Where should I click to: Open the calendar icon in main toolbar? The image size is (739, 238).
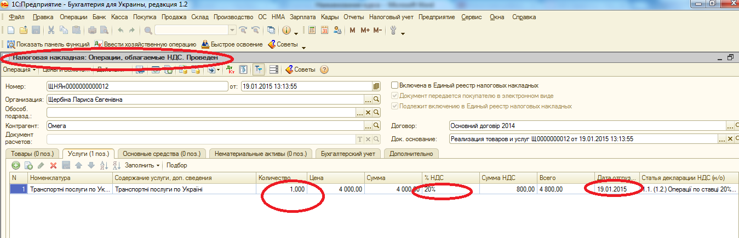324,30
